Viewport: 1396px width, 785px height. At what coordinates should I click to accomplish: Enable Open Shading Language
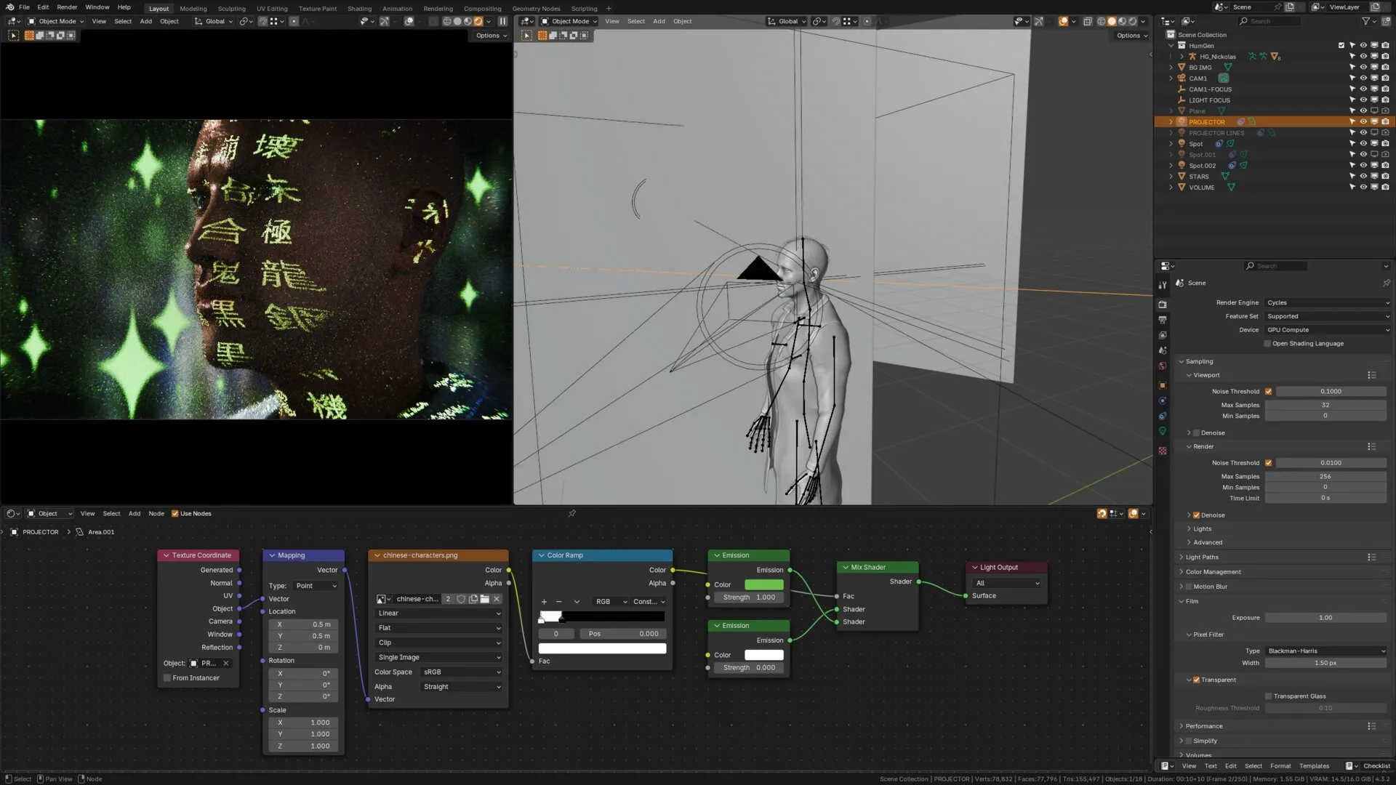pos(1267,344)
